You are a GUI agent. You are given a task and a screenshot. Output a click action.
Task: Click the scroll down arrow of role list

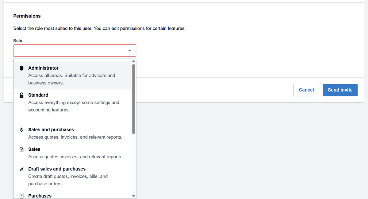click(x=133, y=196)
